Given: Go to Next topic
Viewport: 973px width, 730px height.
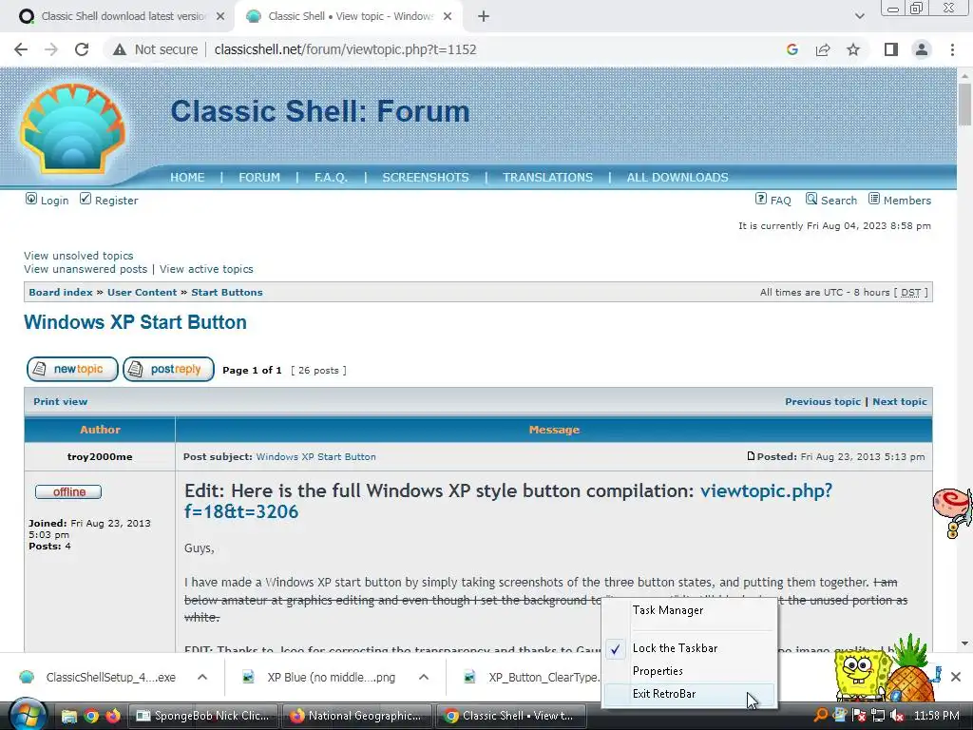Looking at the screenshot, I should tap(900, 402).
